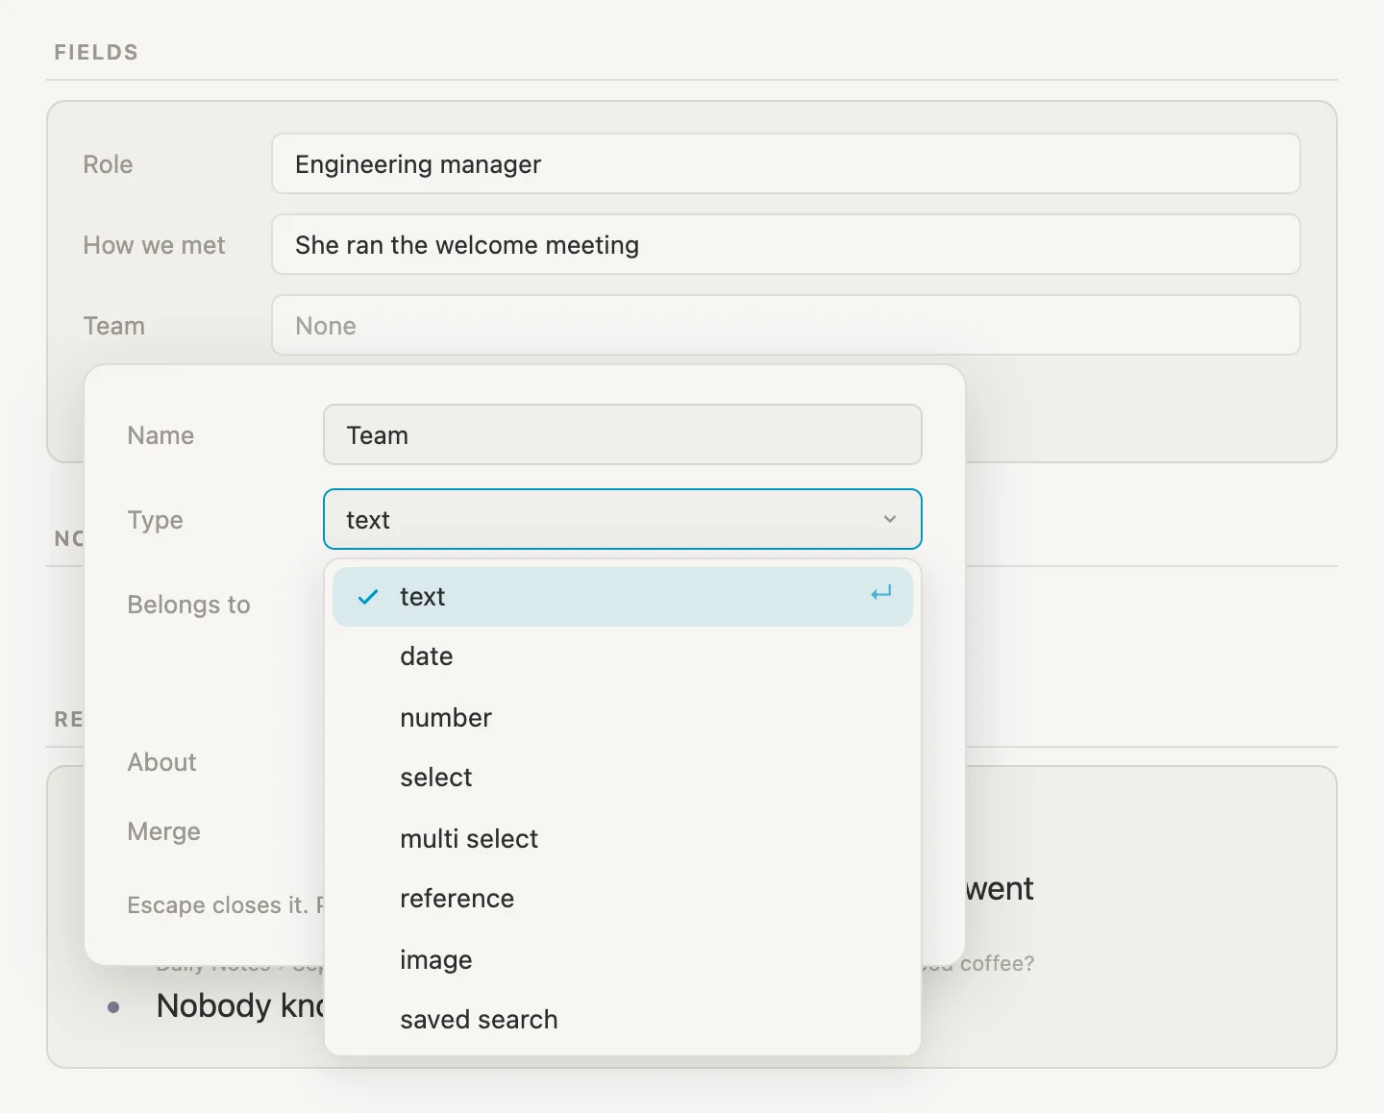
Task: Choose 'reference' field type
Action: pyautogui.click(x=623, y=899)
